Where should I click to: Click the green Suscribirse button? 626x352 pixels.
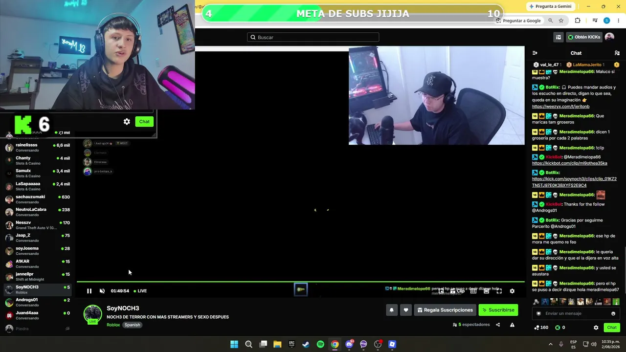(x=498, y=309)
